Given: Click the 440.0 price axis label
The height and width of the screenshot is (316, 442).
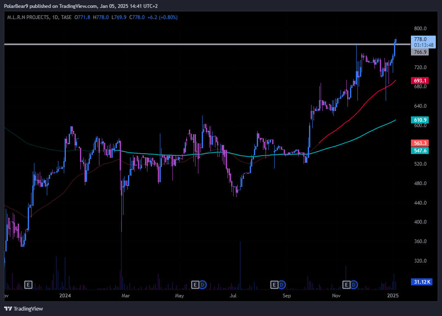Looking at the screenshot, I should (420, 203).
